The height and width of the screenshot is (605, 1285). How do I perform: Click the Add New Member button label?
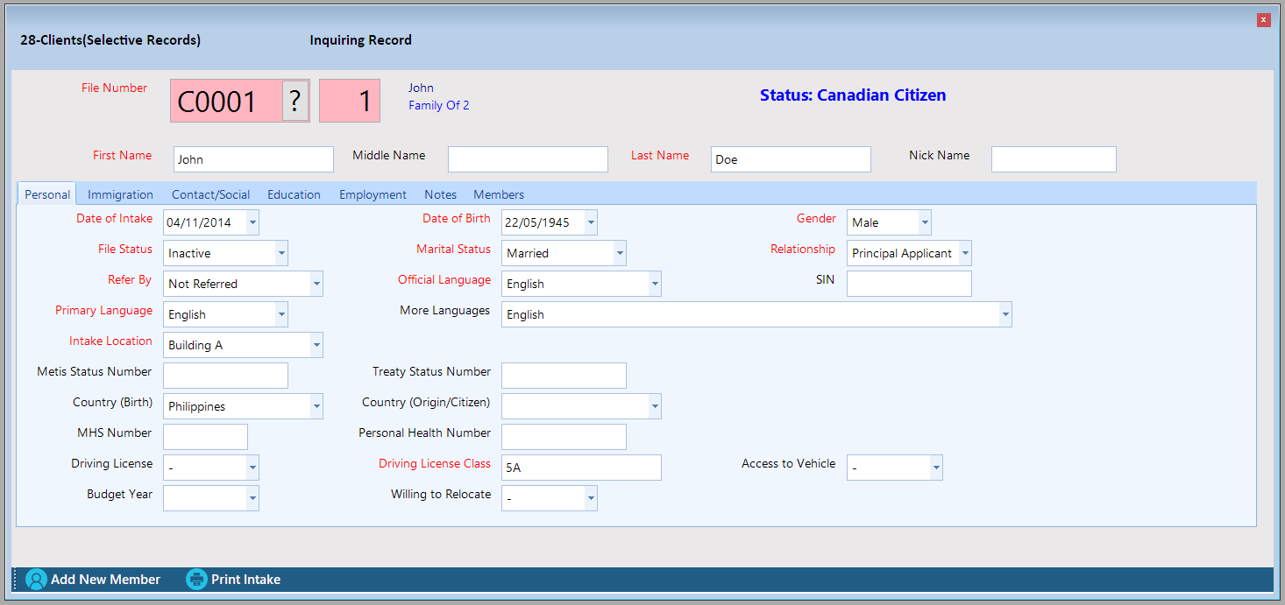[x=105, y=580]
